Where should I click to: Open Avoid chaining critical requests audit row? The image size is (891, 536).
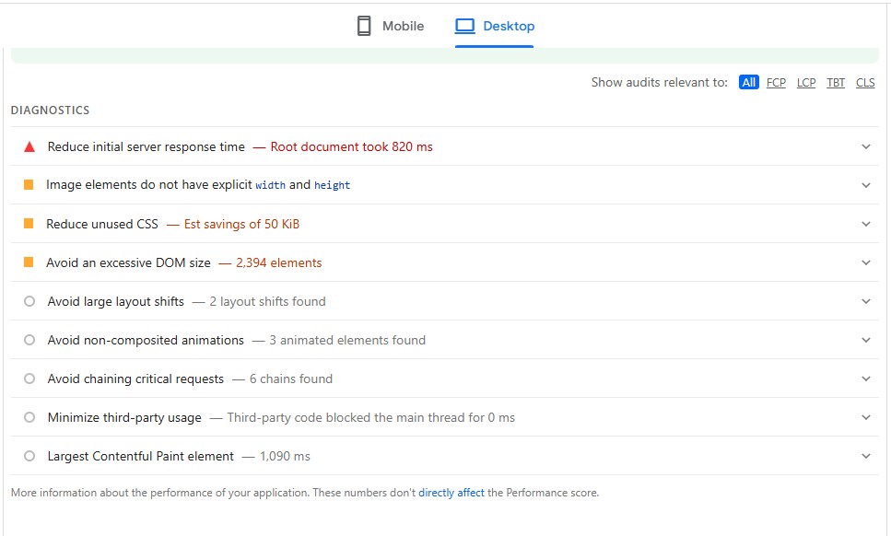pyautogui.click(x=135, y=379)
